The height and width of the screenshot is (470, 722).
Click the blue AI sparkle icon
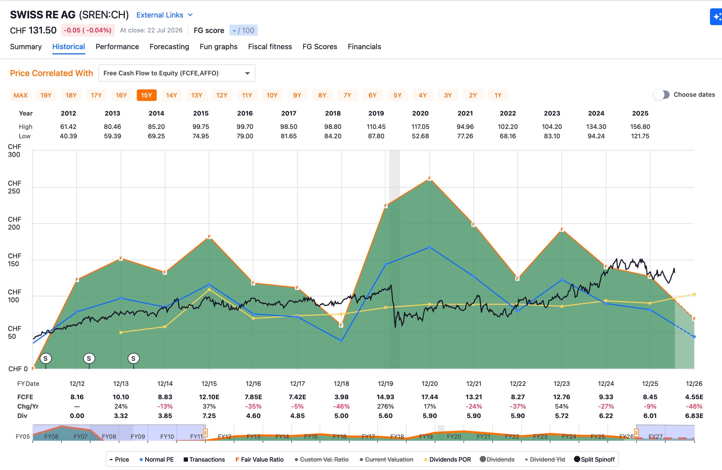pyautogui.click(x=716, y=17)
